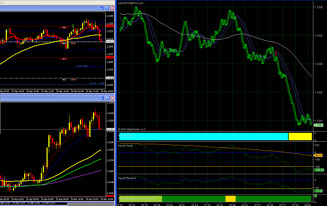Viewport: 327px width, 206px height.
Task: Click the 1.3338 price axis label
Action: [319, 7]
